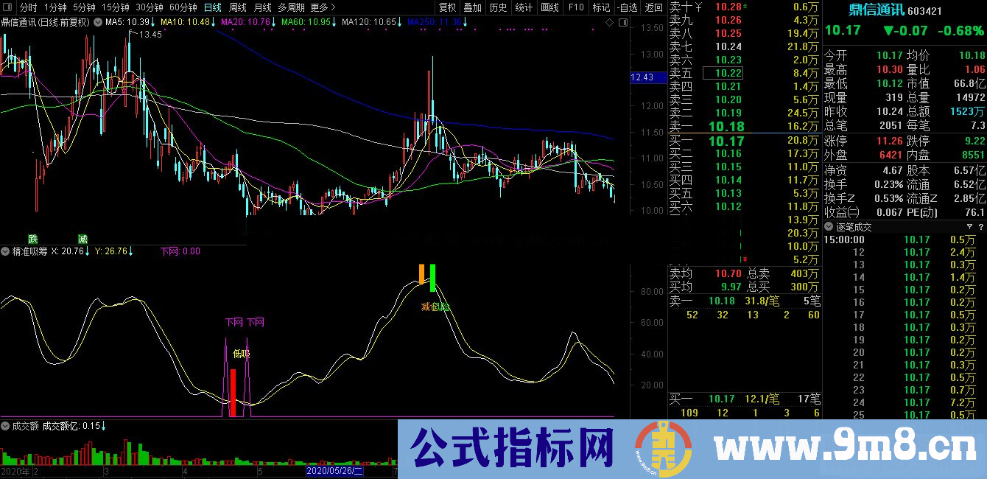Screen dimensions: 987x479
Task: Switch to the 日线 daily chart tab
Action: [212, 6]
